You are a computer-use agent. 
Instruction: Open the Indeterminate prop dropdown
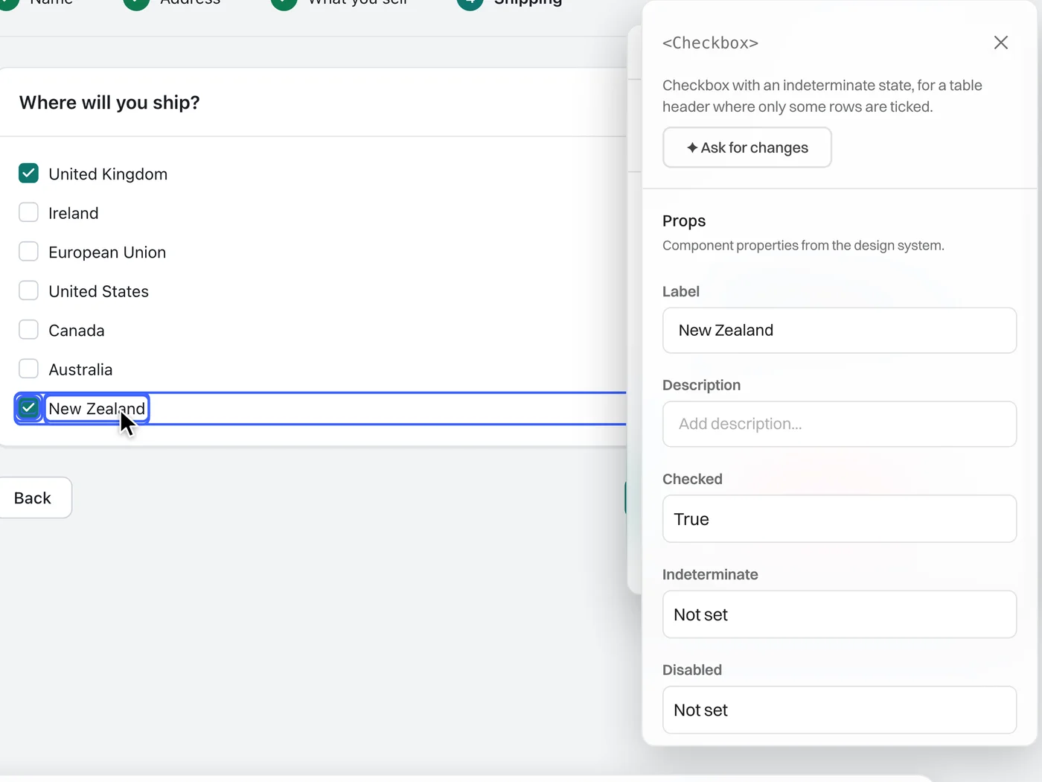point(840,614)
